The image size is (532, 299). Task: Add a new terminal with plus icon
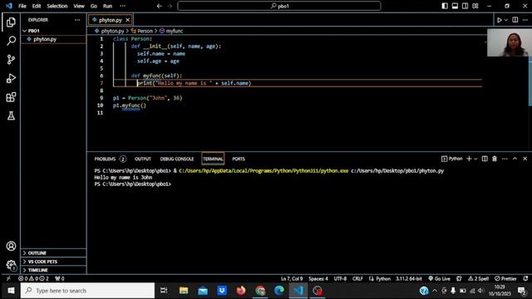click(469, 159)
